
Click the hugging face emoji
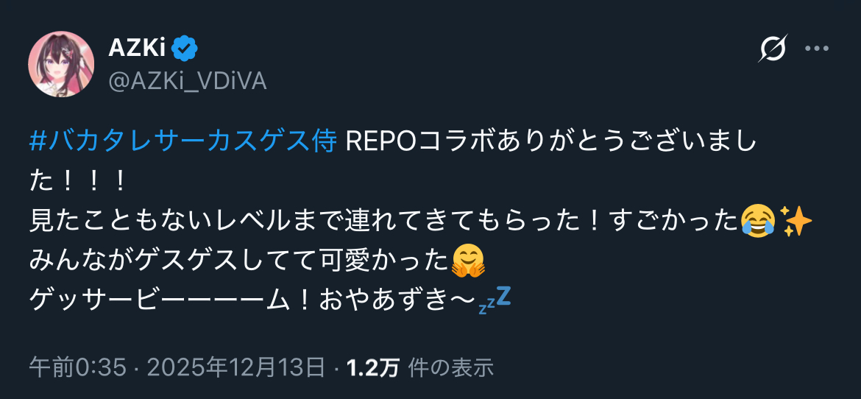(468, 261)
